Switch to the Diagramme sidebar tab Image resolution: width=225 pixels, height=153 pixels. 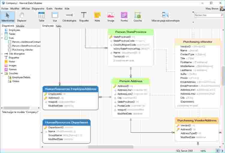click(8, 26)
